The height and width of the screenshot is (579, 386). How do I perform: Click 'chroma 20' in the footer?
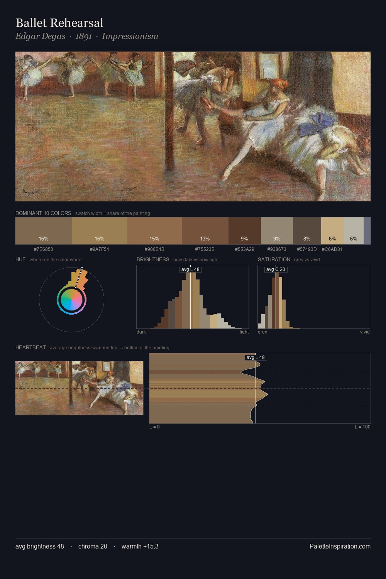click(x=93, y=546)
